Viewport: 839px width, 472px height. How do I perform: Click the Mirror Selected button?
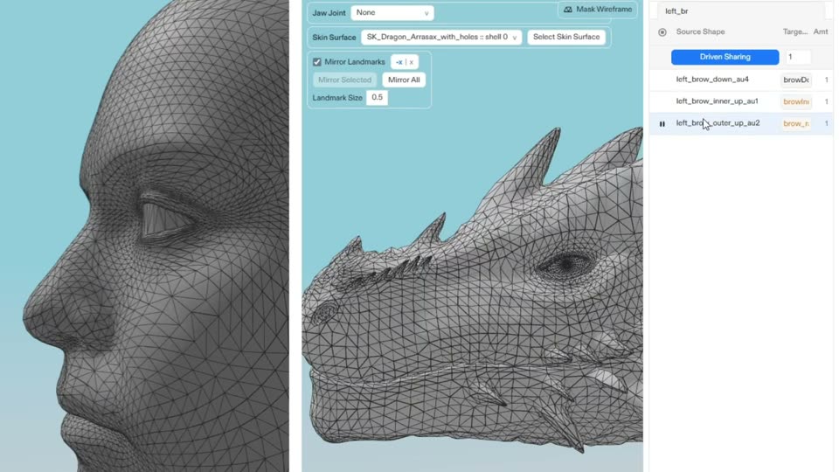pos(344,80)
